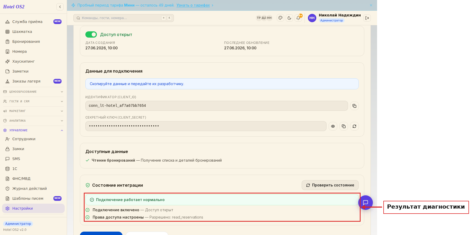Click user name Николай Надеждин
Viewport: 475px width, 235px height.
click(x=340, y=15)
